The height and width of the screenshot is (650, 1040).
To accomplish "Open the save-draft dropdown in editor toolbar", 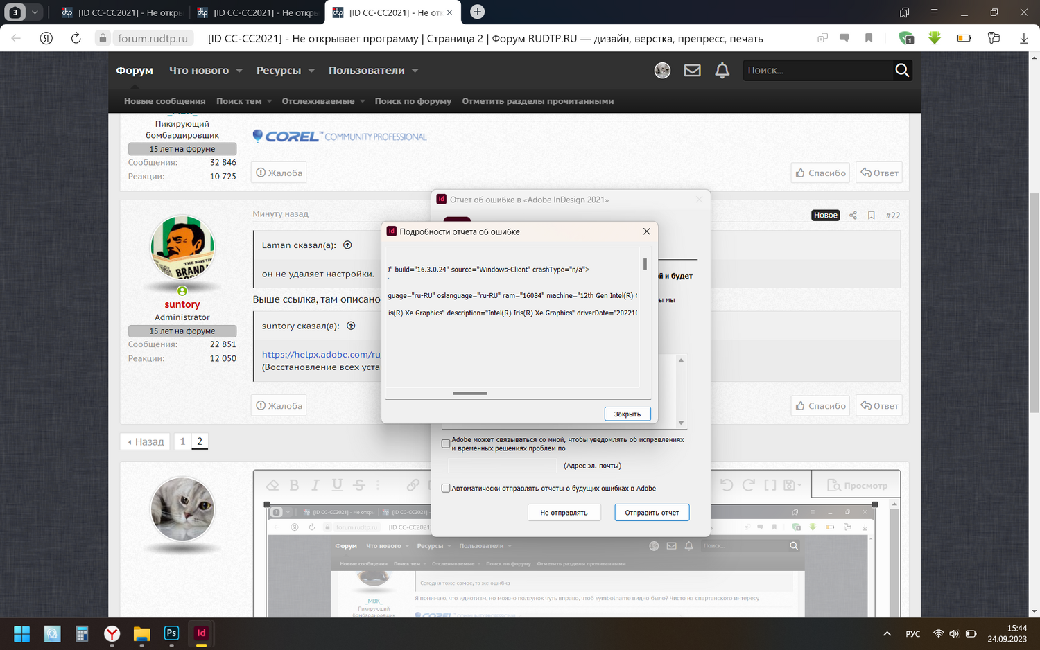I will (x=792, y=485).
